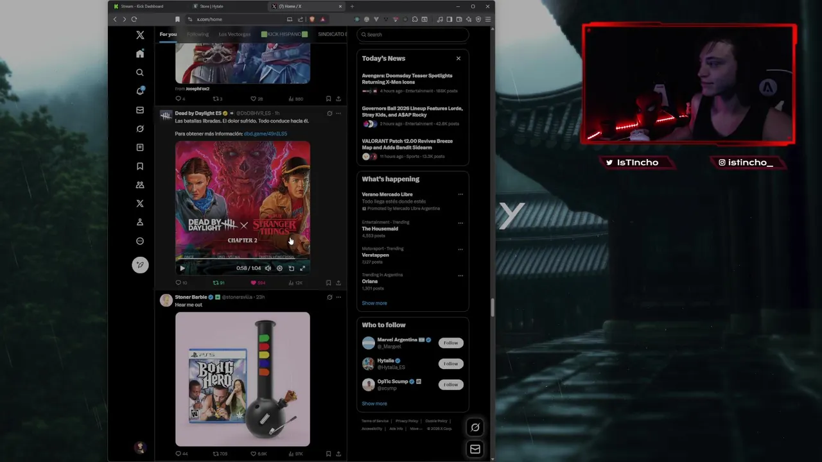Show more under What's happening
The image size is (822, 462).
[x=374, y=303]
